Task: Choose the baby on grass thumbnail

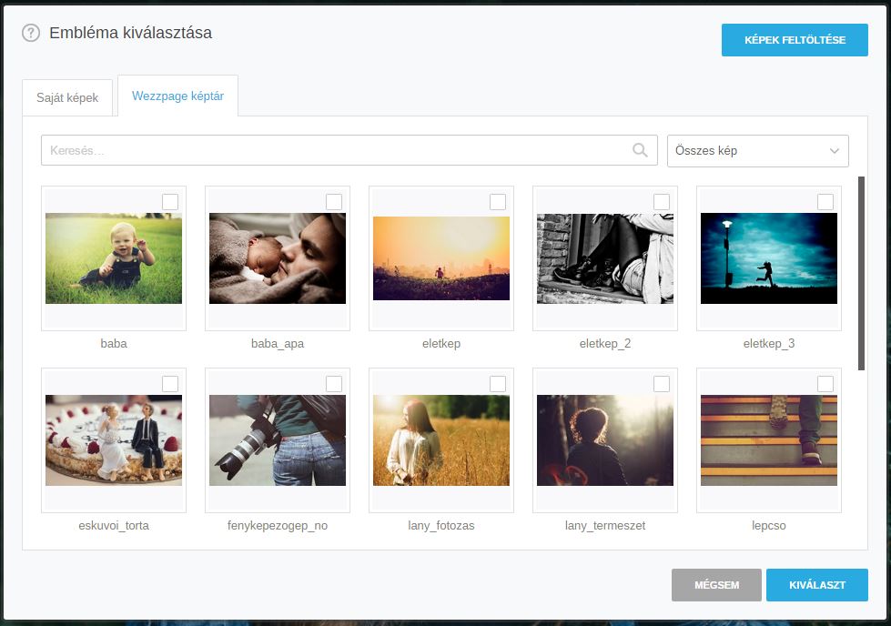Action: point(114,258)
